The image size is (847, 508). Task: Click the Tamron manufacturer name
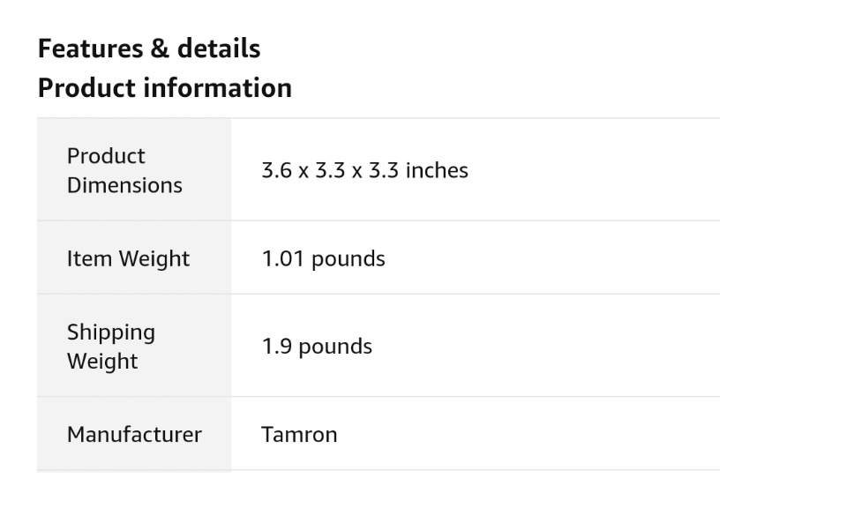coord(299,434)
